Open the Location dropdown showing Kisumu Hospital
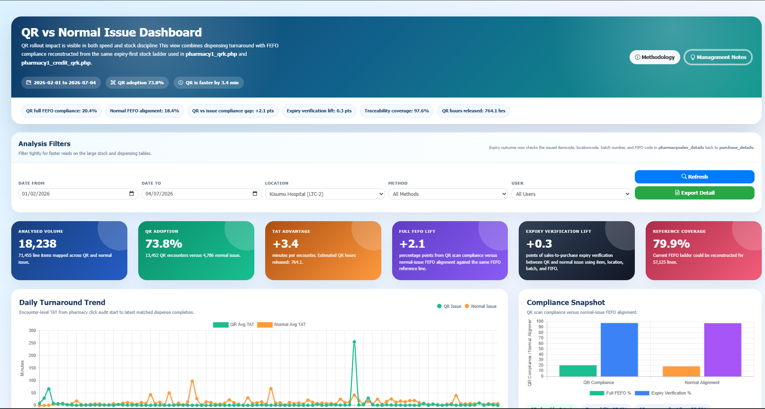The image size is (765, 409). (325, 194)
